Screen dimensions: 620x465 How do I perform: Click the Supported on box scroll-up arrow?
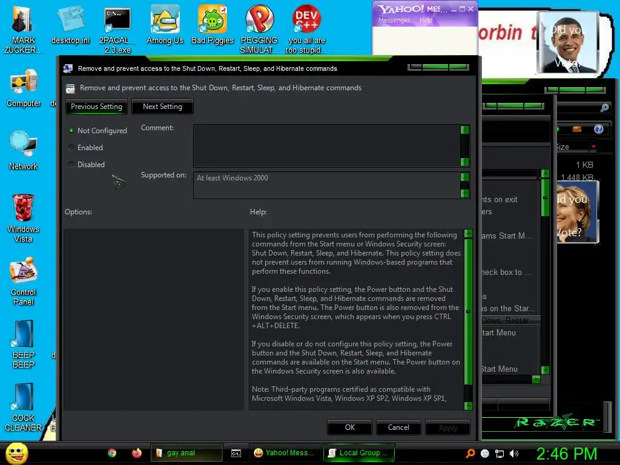point(464,177)
